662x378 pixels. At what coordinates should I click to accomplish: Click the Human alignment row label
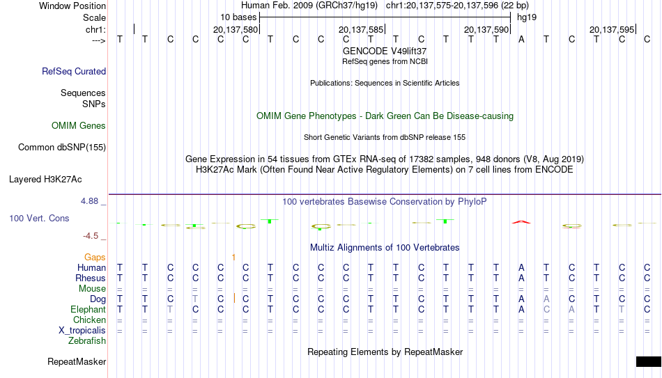coord(91,268)
